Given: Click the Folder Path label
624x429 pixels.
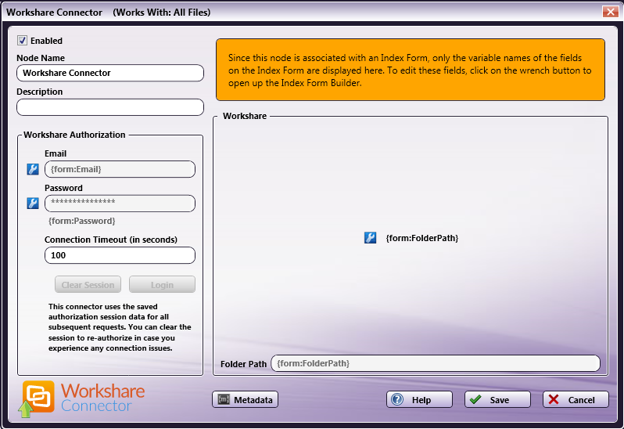Looking at the screenshot, I should point(243,364).
